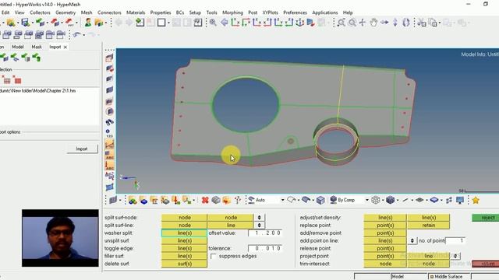The height and width of the screenshot is (280, 499).
Task: Click the Import Model icon in Import tab
Action: pos(4,58)
